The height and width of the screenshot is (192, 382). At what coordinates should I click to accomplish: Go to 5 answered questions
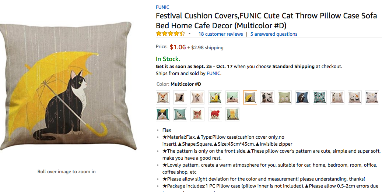(274, 34)
